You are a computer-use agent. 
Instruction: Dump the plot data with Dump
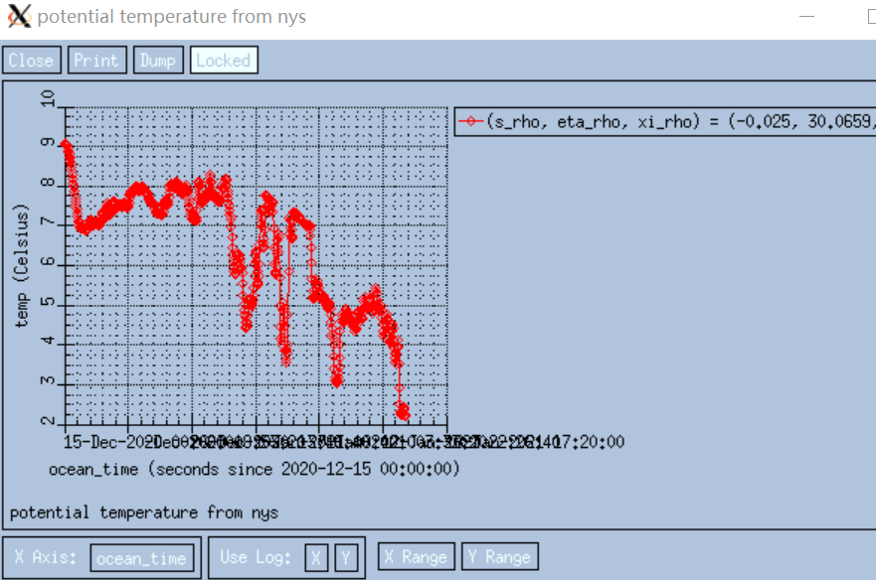(157, 61)
